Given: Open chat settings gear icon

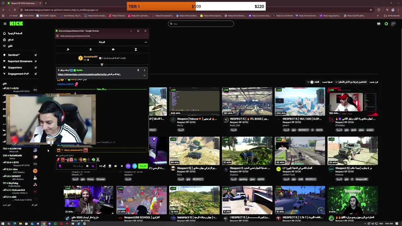Looking at the screenshot, I should click(x=122, y=166).
